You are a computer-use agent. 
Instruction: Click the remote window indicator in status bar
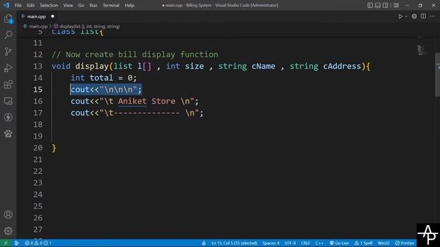[x=5, y=243]
